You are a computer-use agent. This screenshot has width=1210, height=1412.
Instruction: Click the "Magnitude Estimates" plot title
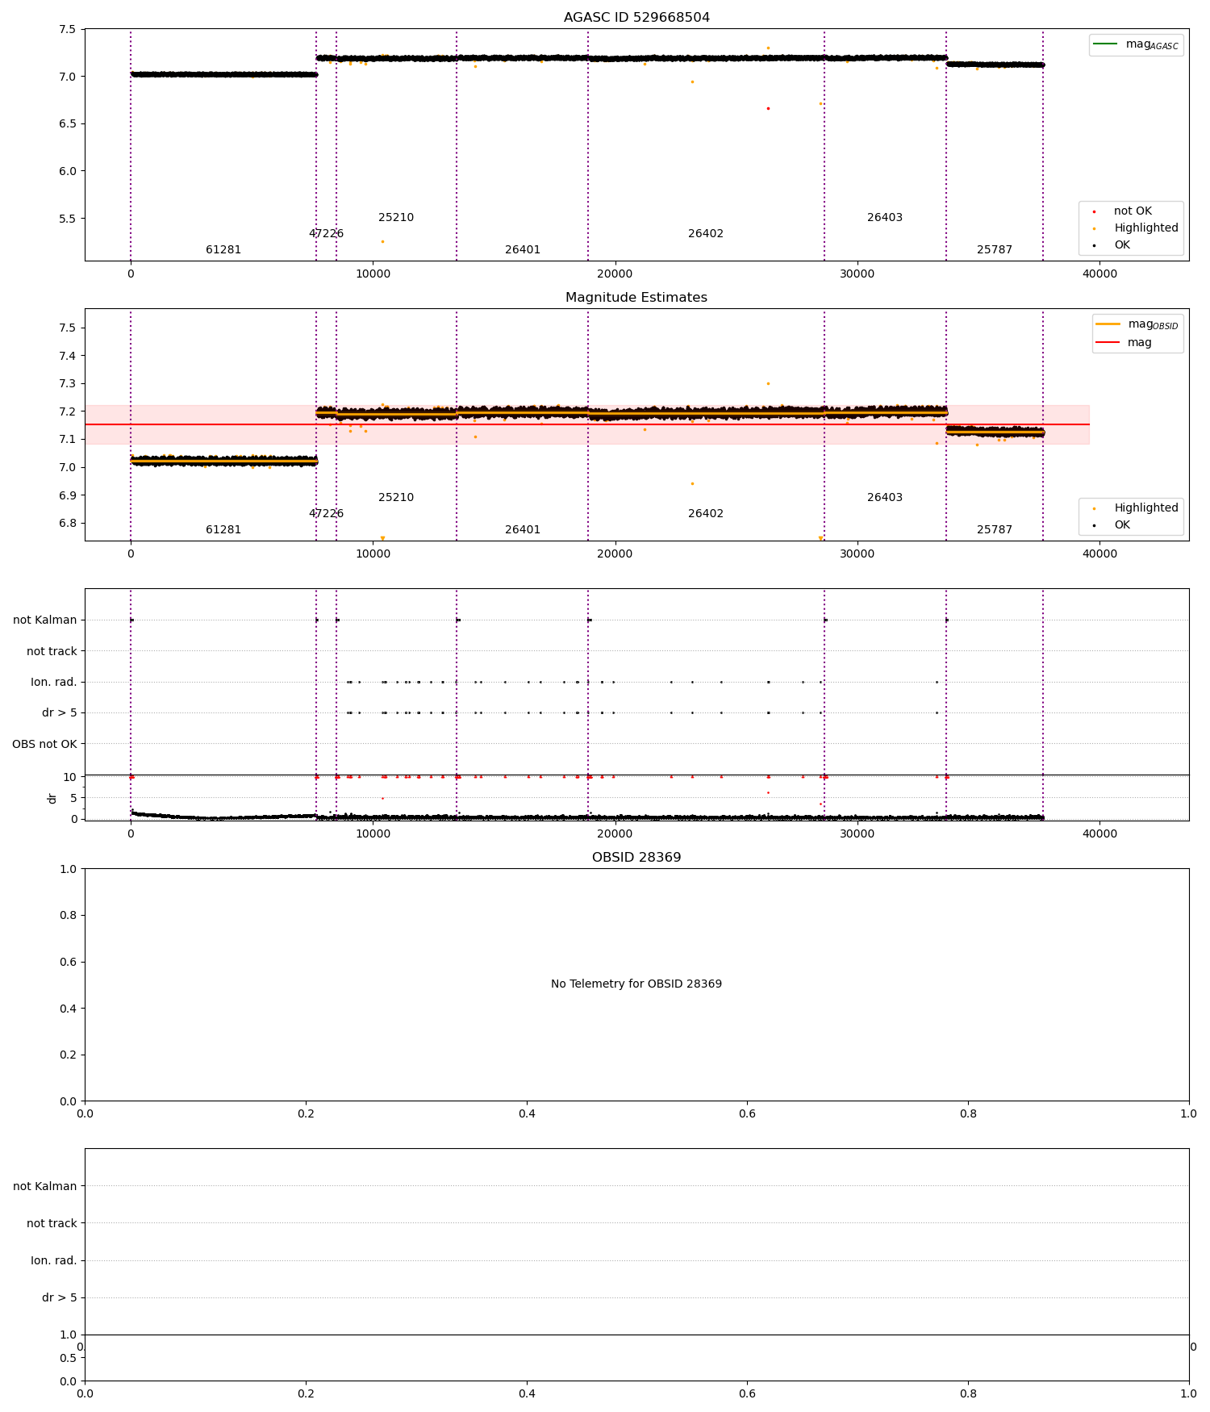(636, 298)
